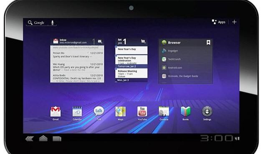
Task: Open email from Wei Huang
Action: tap(77, 67)
